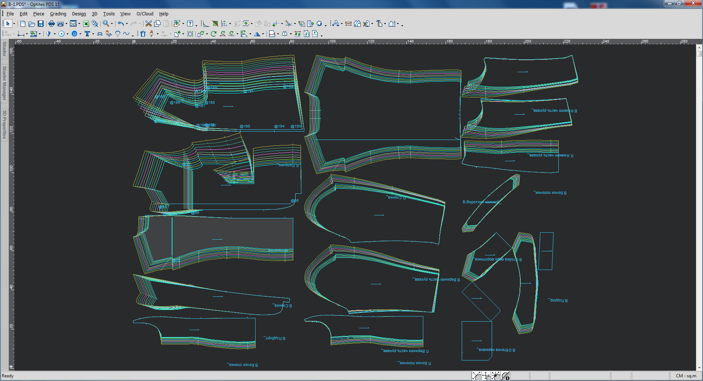This screenshot has height=381, width=703.
Task: Click the trash can Delete icon
Action: pos(143,34)
